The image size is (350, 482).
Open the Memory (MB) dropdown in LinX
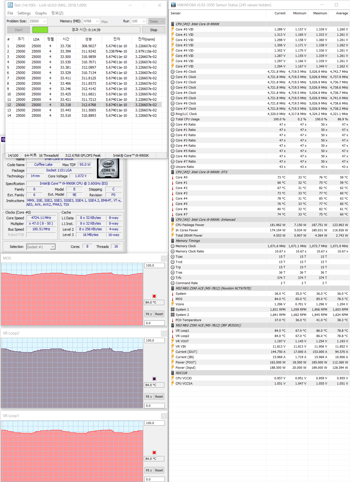[x=91, y=21]
